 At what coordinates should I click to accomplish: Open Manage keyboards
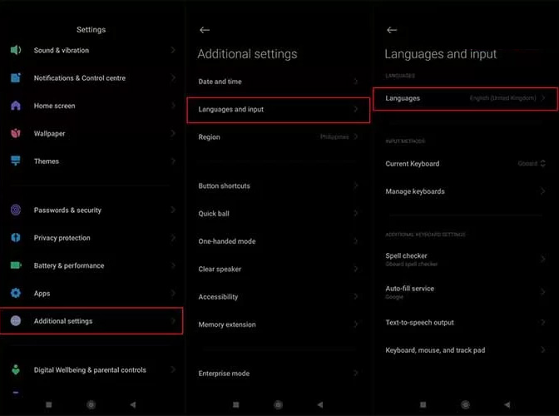465,191
